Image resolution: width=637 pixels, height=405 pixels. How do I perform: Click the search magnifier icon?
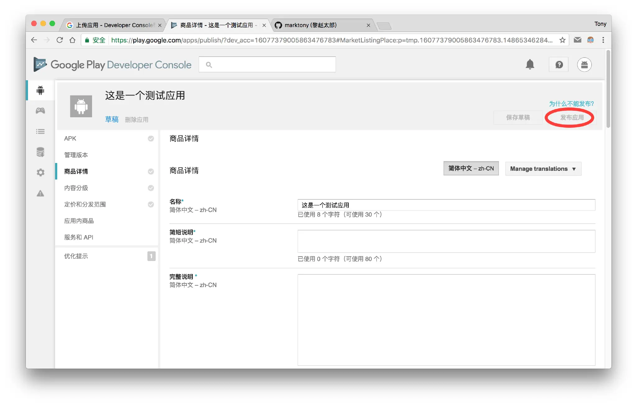pos(209,65)
